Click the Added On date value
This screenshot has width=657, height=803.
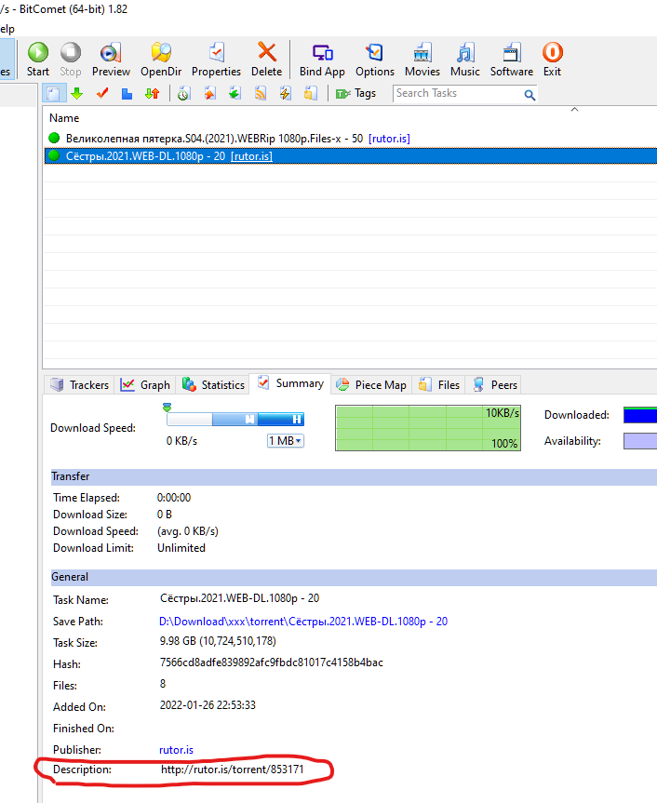[208, 705]
